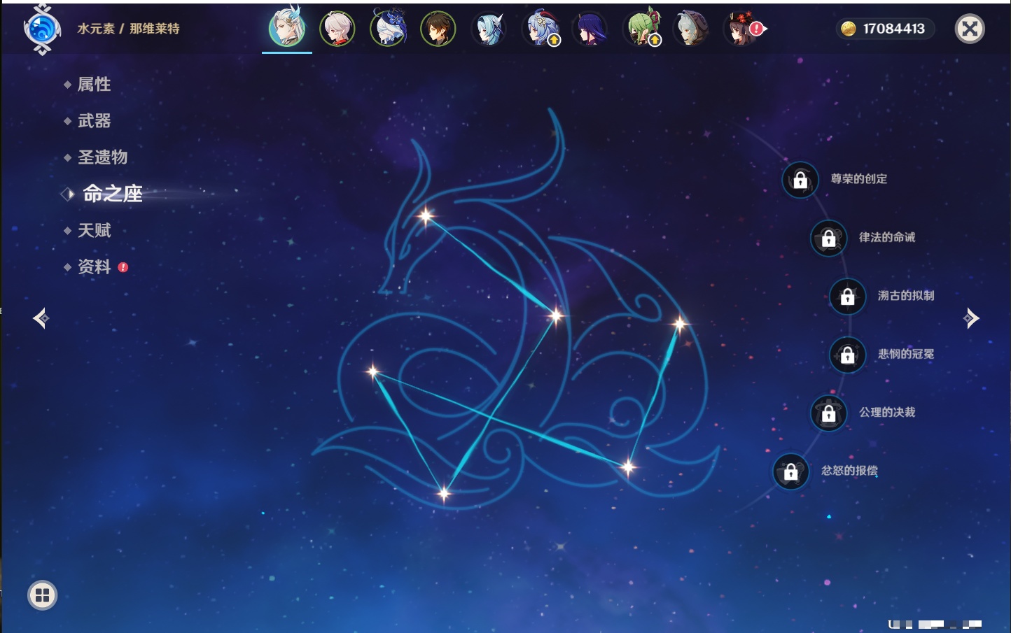Click the Mora coin icon
1011x633 pixels.
point(849,29)
